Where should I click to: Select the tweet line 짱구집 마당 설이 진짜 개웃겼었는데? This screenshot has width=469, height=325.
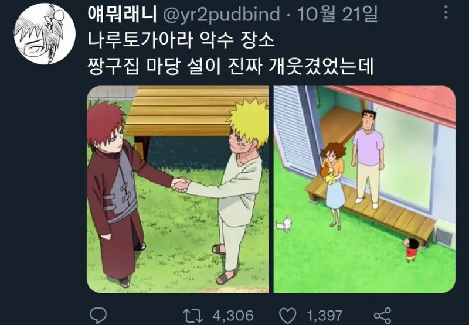230,66
